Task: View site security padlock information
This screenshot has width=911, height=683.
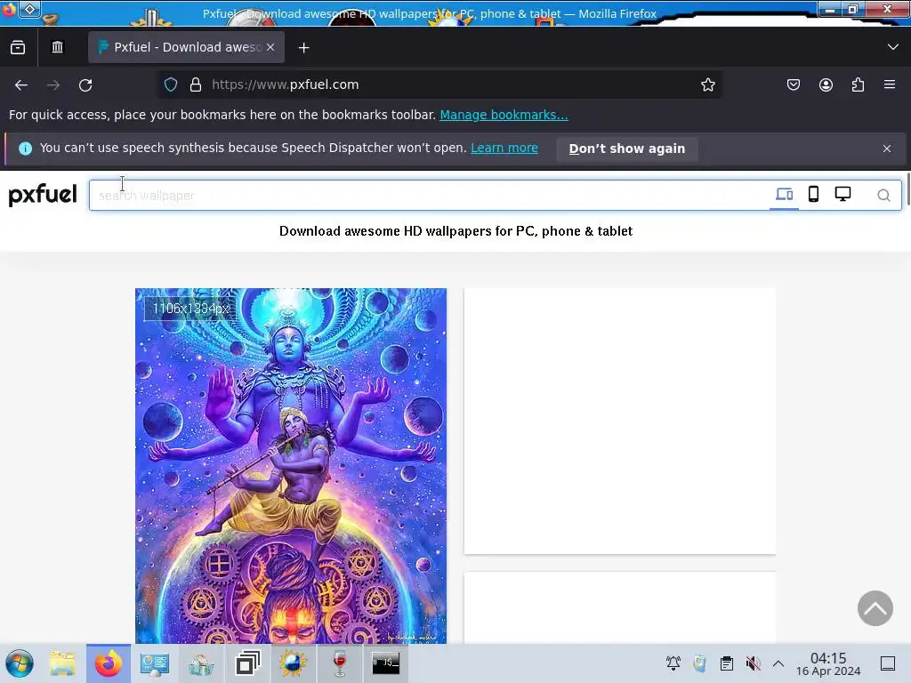Action: [x=196, y=84]
